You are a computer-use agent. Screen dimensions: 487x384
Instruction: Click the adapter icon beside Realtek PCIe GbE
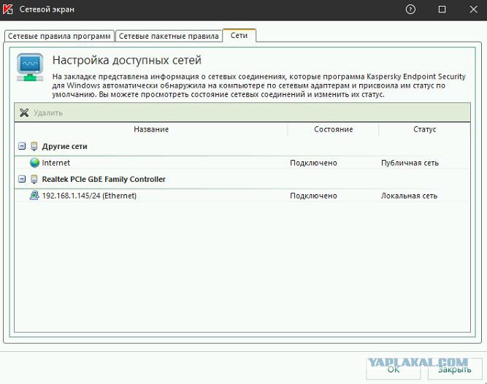coord(34,179)
